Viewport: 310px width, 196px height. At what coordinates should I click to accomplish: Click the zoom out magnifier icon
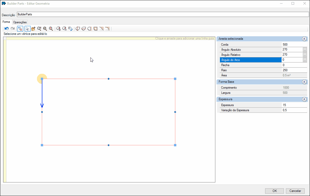[45, 29]
